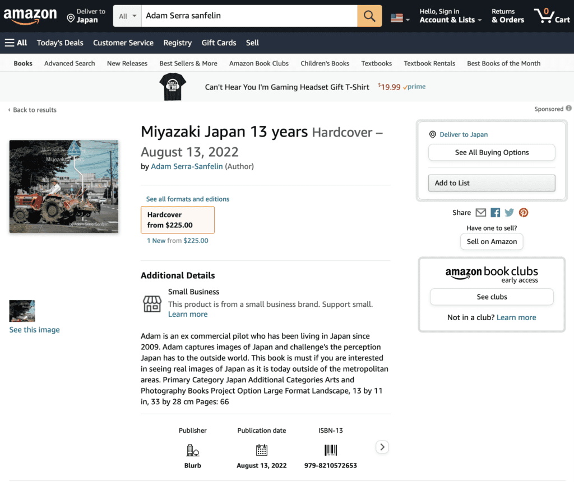Open the All search category dropdown

coord(127,16)
